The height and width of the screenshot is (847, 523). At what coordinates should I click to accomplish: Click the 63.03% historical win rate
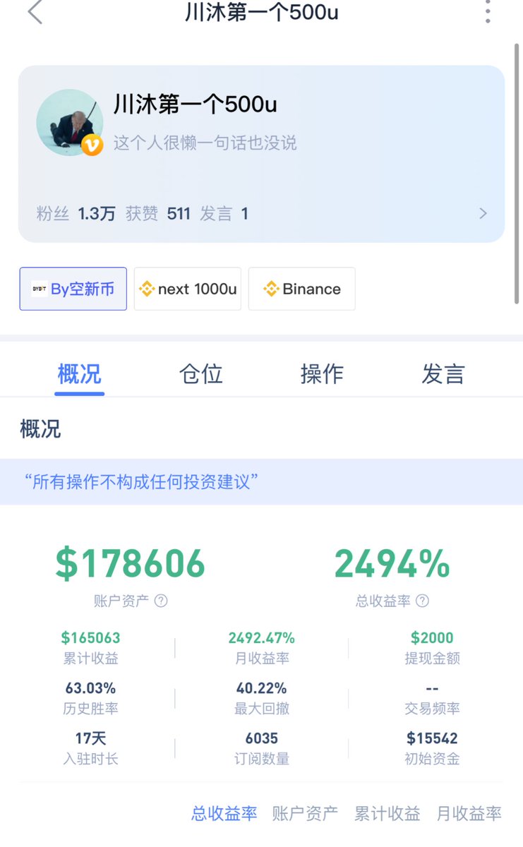[x=90, y=688]
